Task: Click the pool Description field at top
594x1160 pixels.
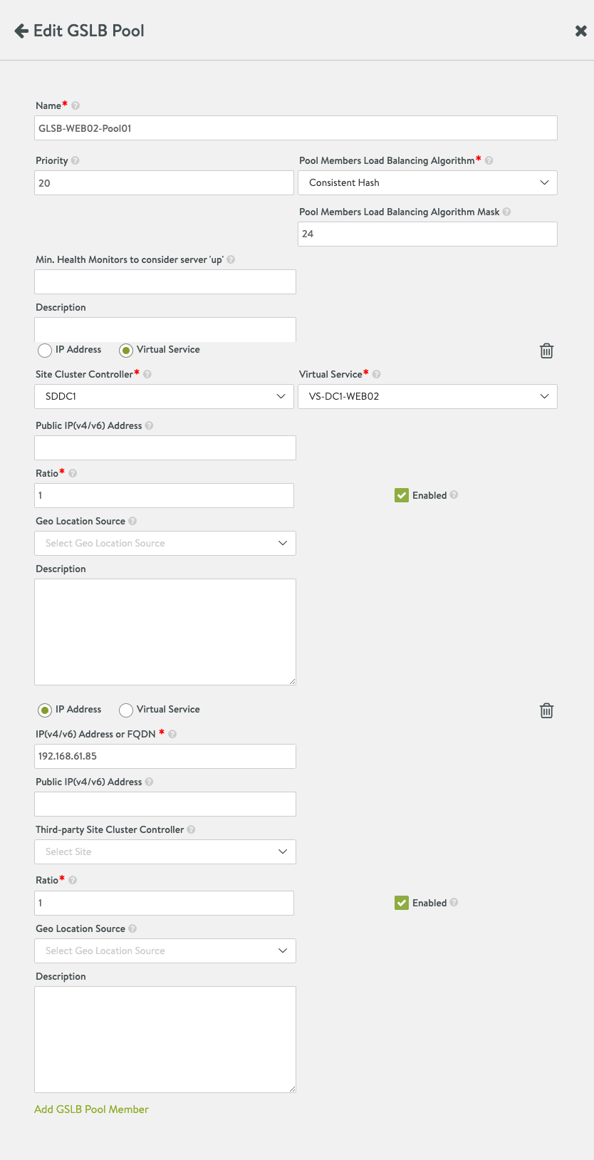Action: (165, 329)
